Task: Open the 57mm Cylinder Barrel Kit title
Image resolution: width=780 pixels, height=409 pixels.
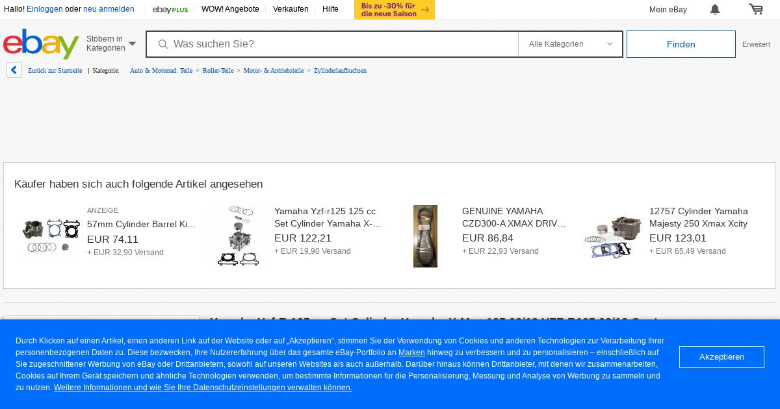Action: click(x=142, y=224)
